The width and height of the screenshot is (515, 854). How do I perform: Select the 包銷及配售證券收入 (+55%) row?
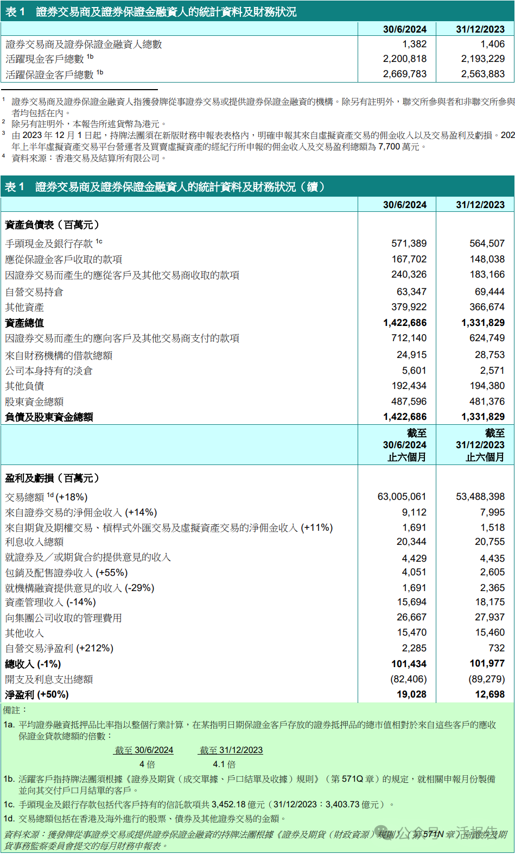pyautogui.click(x=66, y=573)
